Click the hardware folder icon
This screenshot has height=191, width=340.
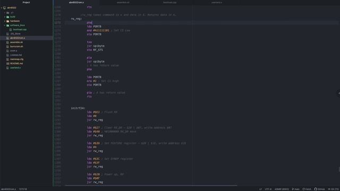pos(8,21)
